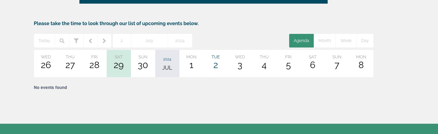Image resolution: width=438 pixels, height=134 pixels.
Task: Open the search magnifier icon
Action: coord(62,41)
